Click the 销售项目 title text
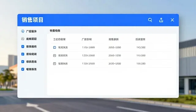Viewport: 196px width, 112px height. pos(32,20)
